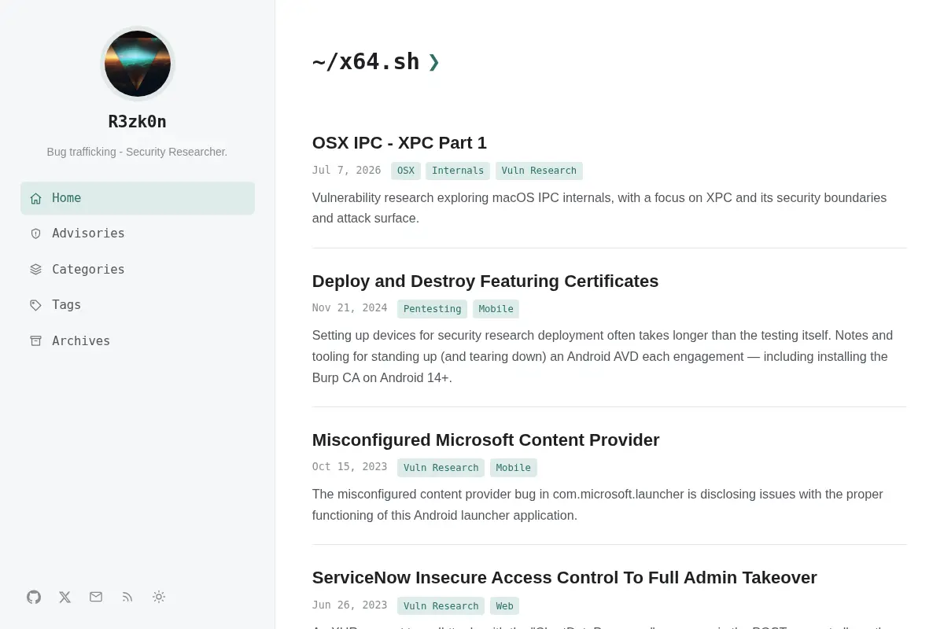This screenshot has height=629, width=944.
Task: Select Vuln Research tag on ServiceNow post
Action: tap(441, 606)
